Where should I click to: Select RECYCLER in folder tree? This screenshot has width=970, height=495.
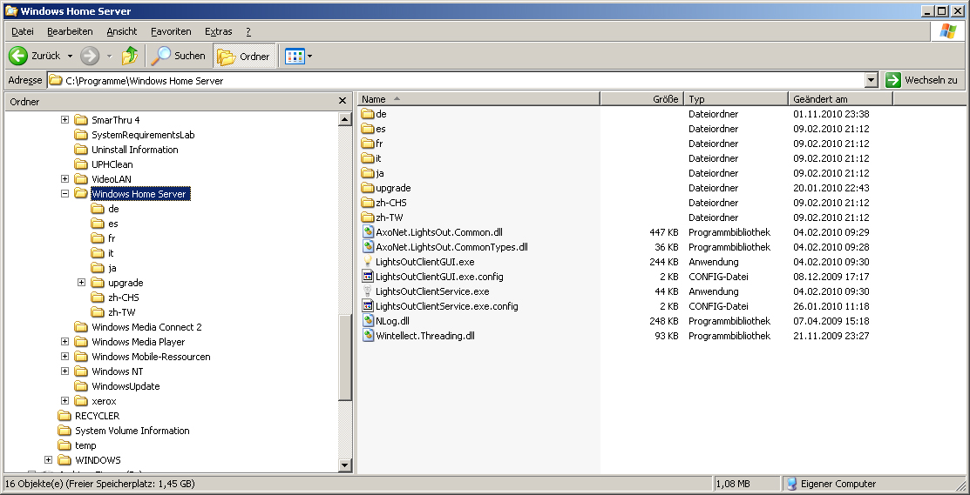[x=97, y=416]
